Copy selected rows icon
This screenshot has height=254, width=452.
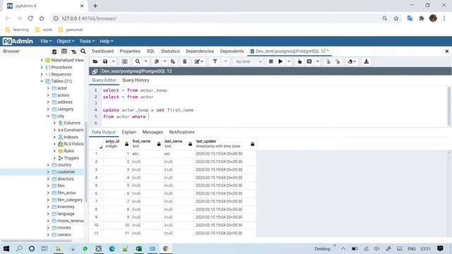(157, 61)
